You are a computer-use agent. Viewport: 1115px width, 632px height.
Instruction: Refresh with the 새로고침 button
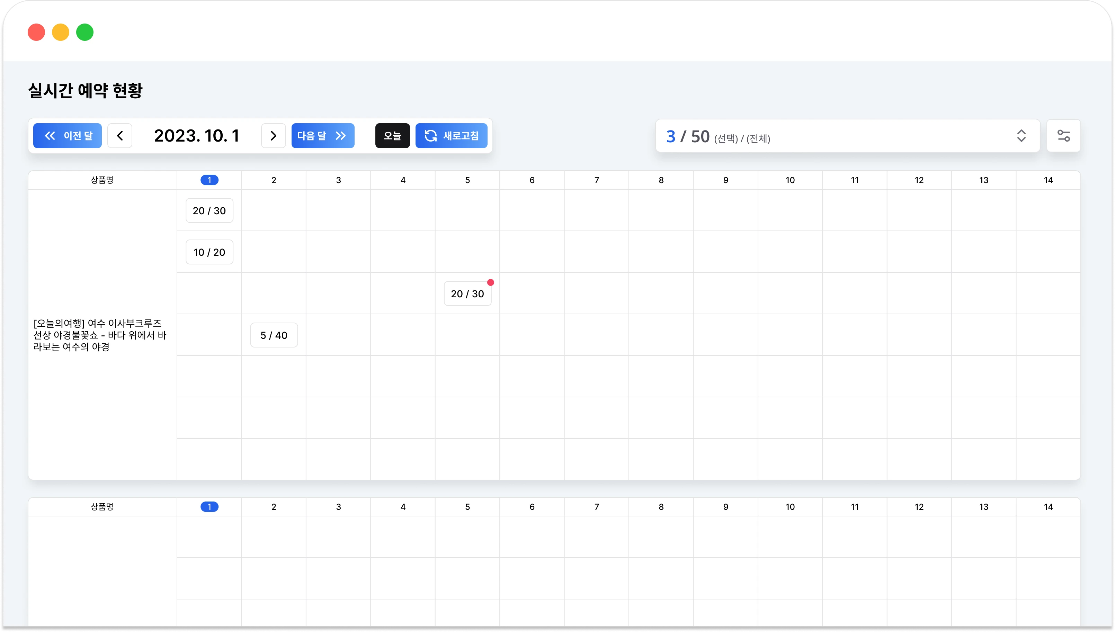[x=451, y=136]
